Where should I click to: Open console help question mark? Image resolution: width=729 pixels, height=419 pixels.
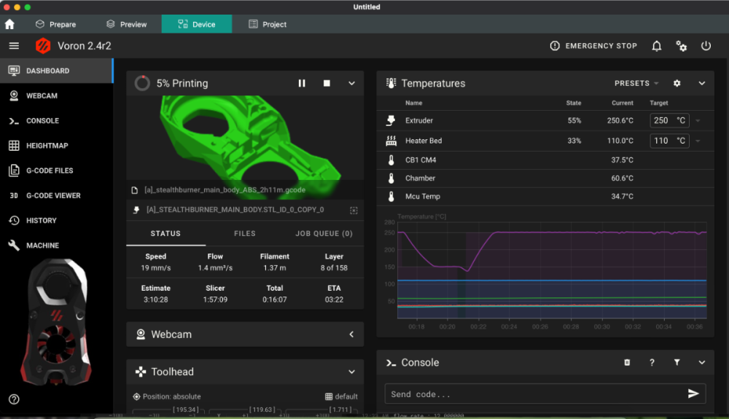click(x=652, y=362)
